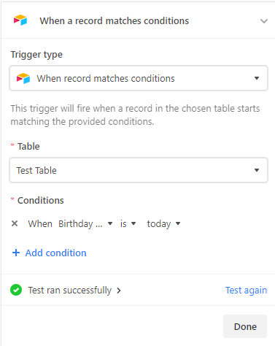Click the Add condition link

tap(55, 253)
